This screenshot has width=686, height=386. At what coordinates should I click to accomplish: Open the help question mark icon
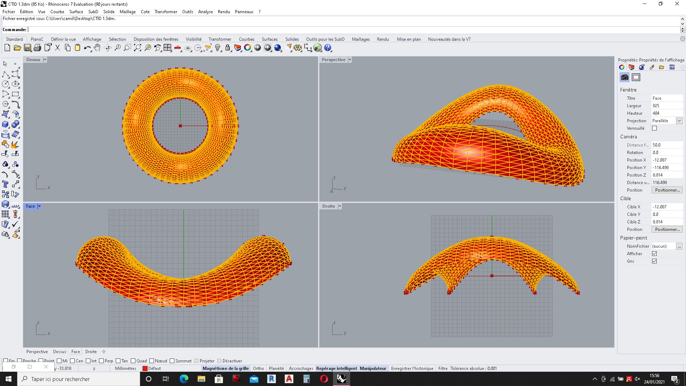[x=328, y=48]
